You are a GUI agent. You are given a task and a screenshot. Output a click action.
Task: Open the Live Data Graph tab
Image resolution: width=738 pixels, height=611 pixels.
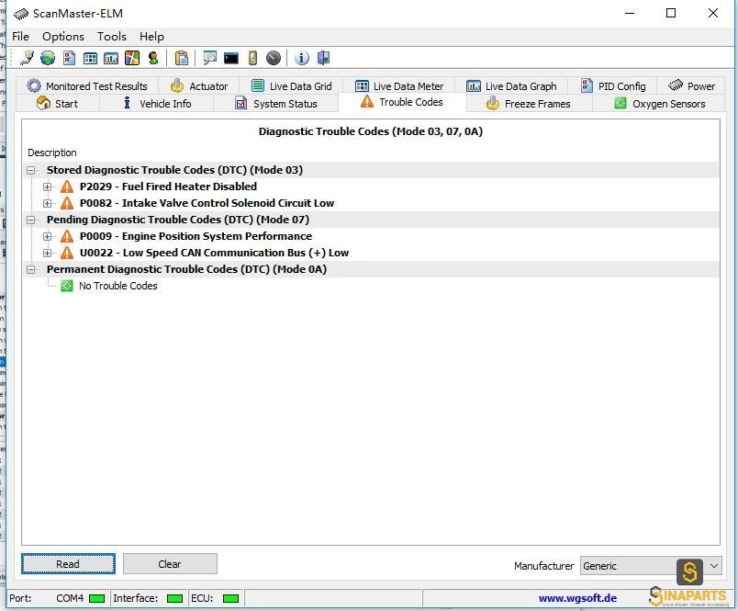pyautogui.click(x=511, y=86)
